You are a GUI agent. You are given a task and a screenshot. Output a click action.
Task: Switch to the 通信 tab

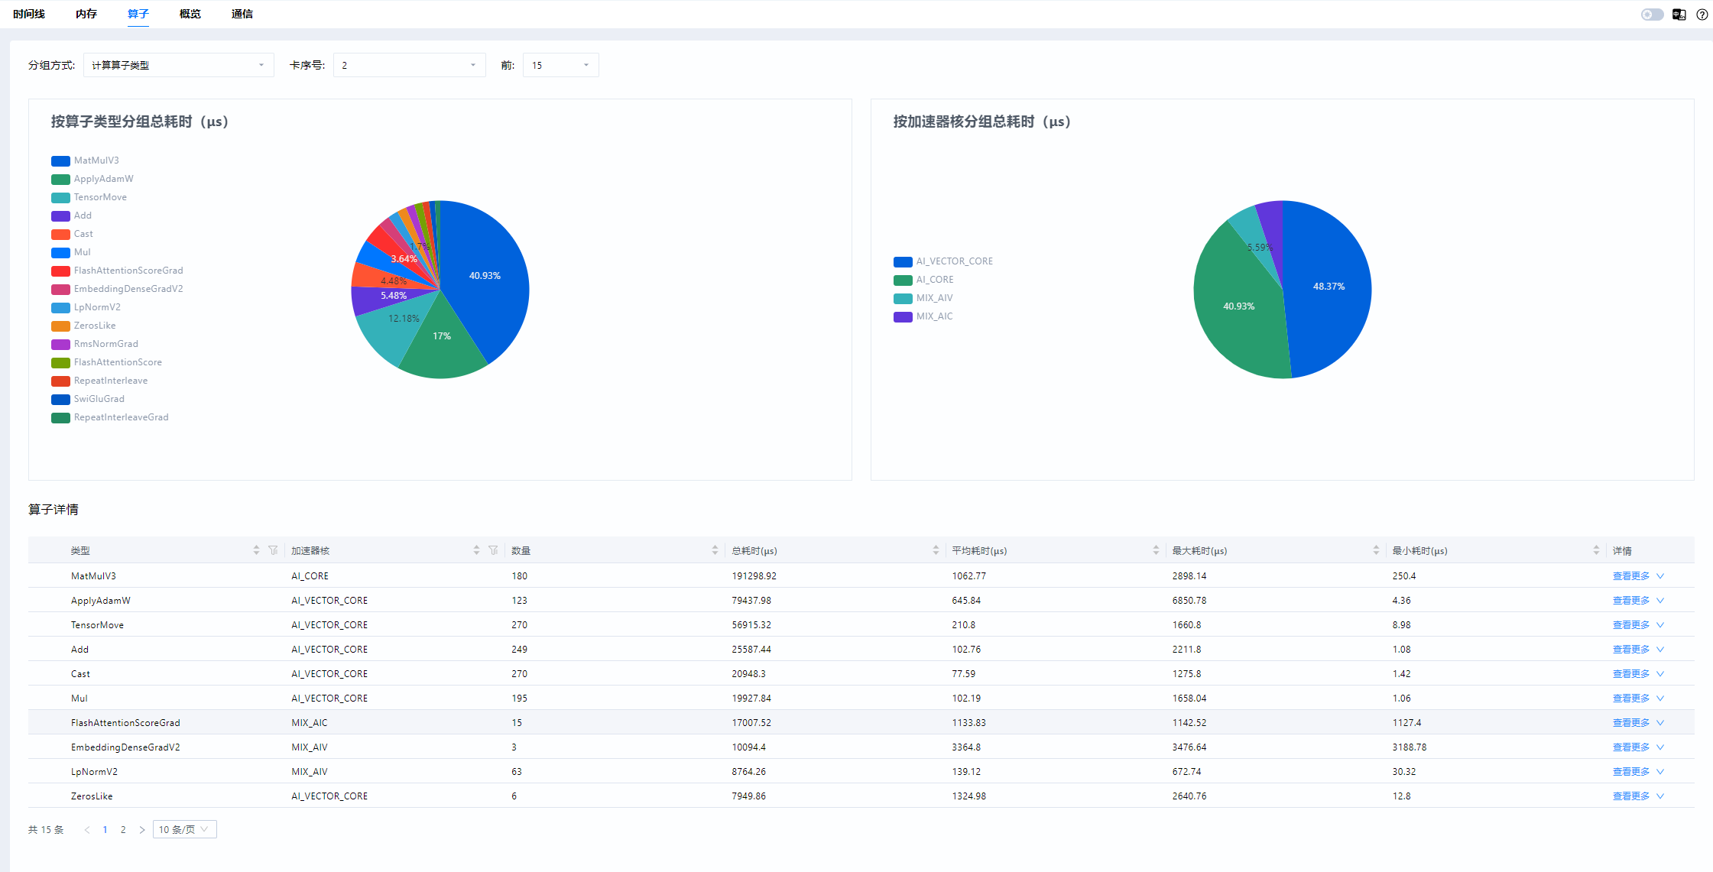pyautogui.click(x=242, y=14)
